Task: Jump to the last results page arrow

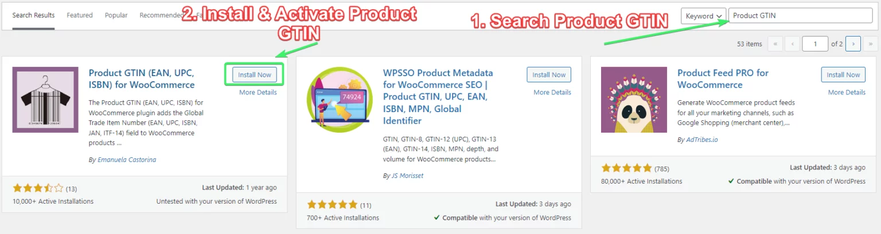Action: [870, 43]
